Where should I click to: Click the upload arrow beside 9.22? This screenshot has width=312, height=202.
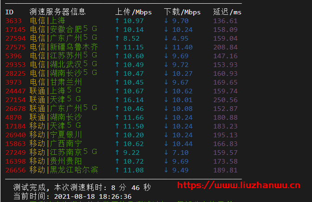(x=117, y=152)
